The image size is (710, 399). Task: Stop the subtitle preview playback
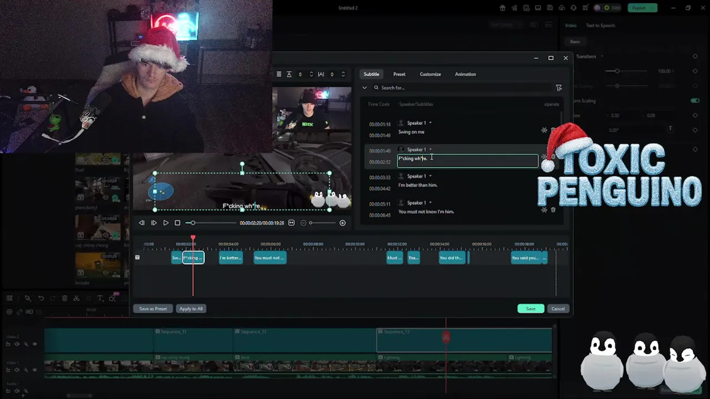coord(177,223)
